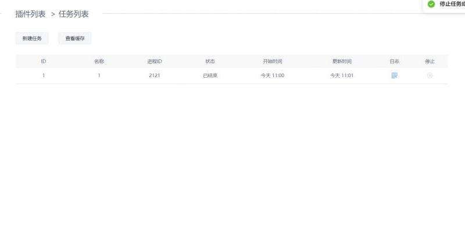Image resolution: width=465 pixels, height=225 pixels.
Task: Click the 日志 column header
Action: coord(394,61)
